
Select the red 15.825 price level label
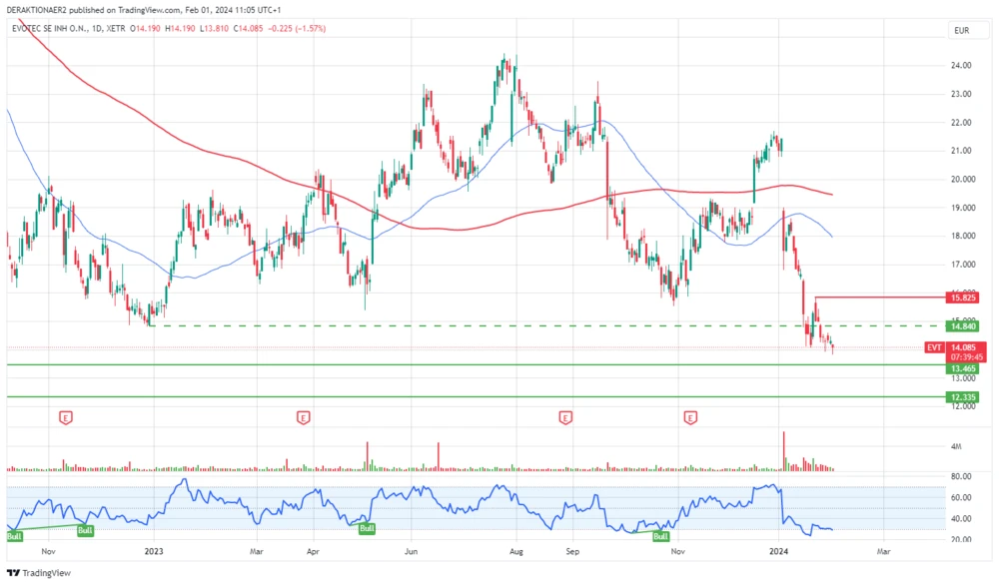coord(963,297)
